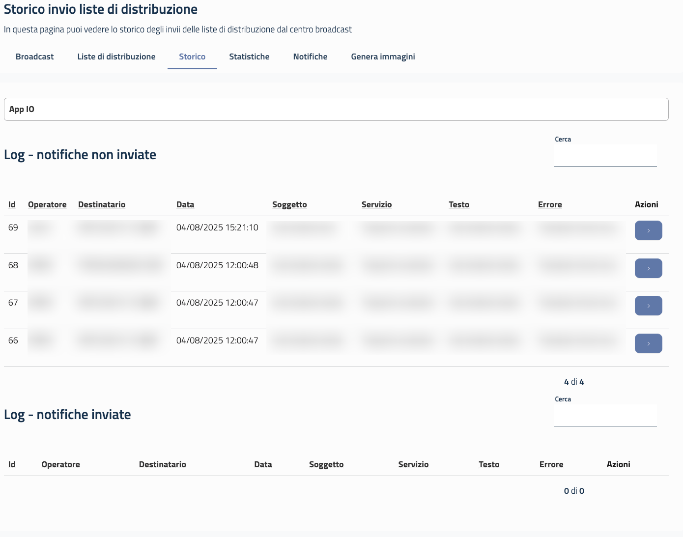
Task: Sort non inviate table by Operatore
Action: (47, 204)
